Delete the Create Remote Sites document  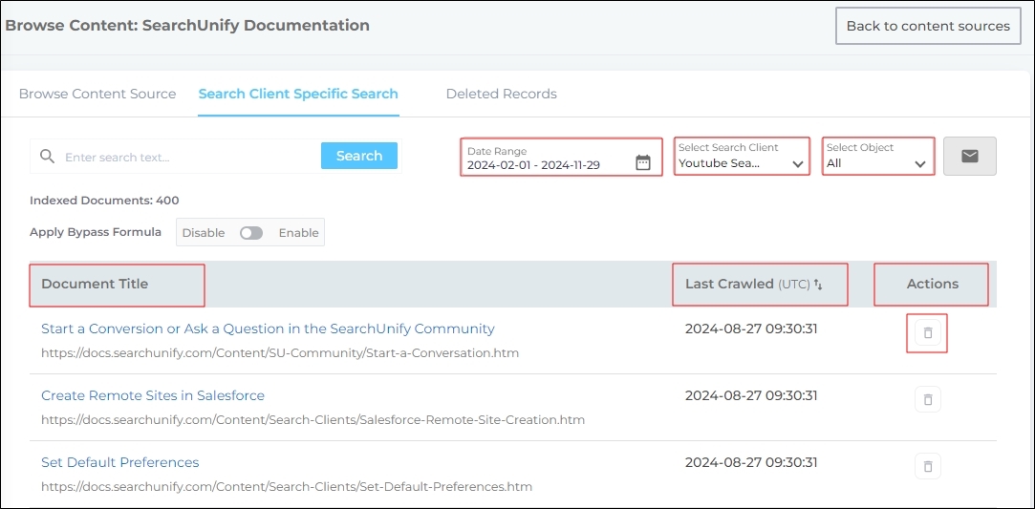(x=927, y=399)
